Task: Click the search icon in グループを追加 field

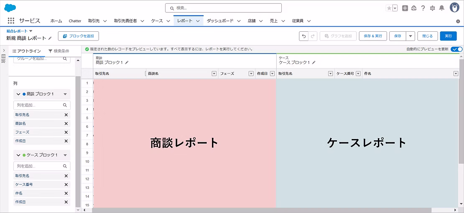Action: point(65,58)
